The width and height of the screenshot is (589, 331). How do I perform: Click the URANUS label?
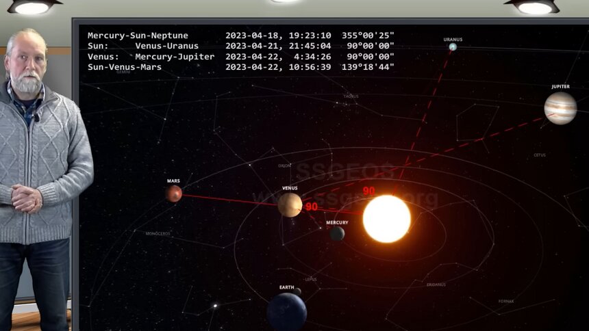[x=453, y=40]
